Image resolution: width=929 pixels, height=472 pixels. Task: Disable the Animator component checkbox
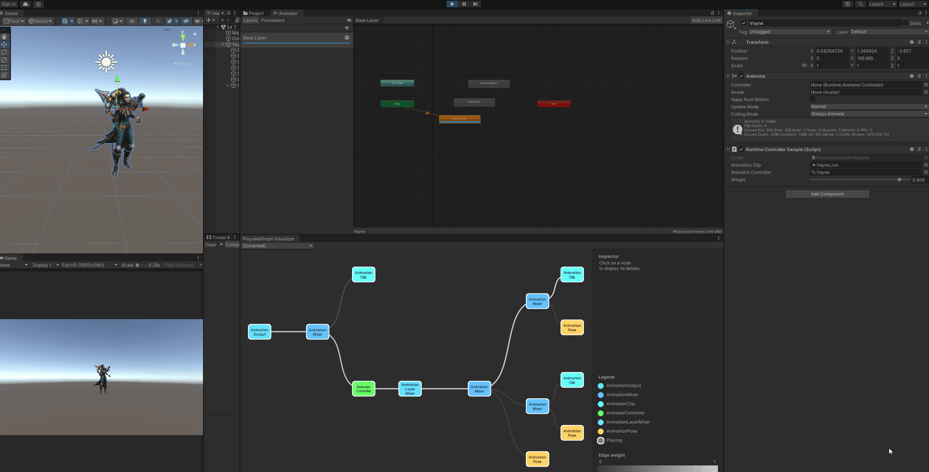point(741,76)
